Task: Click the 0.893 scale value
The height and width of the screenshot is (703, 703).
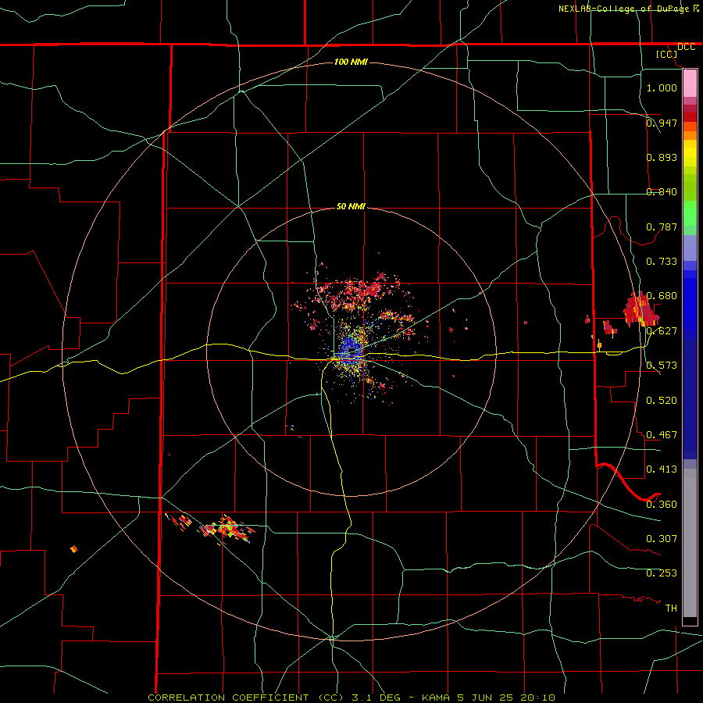Action: (x=662, y=157)
